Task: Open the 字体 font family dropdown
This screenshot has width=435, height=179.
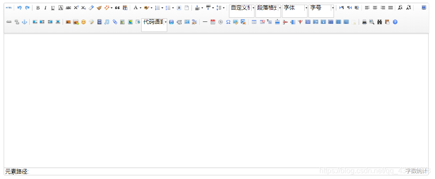Action: tap(295, 11)
